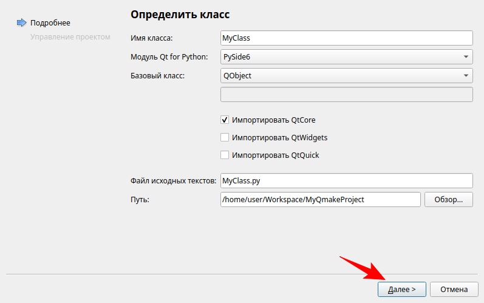Click the Имя класса: label
Viewport: 484px width, 303px height.
coord(152,38)
